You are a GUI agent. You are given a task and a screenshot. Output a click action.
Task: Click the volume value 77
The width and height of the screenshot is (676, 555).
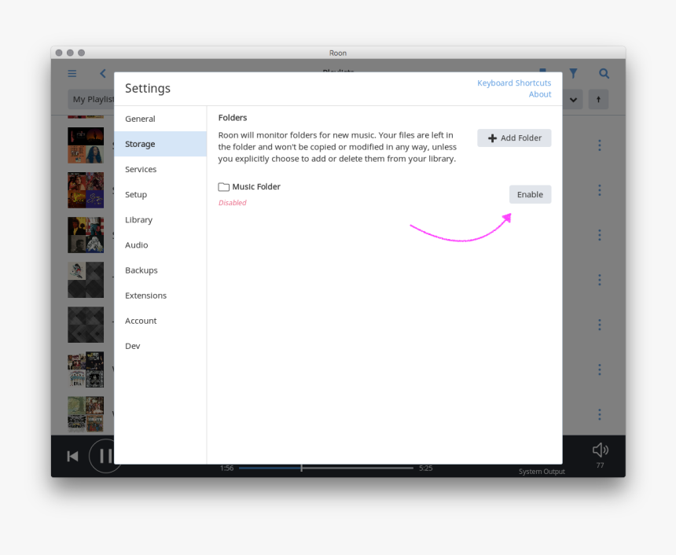(x=600, y=465)
